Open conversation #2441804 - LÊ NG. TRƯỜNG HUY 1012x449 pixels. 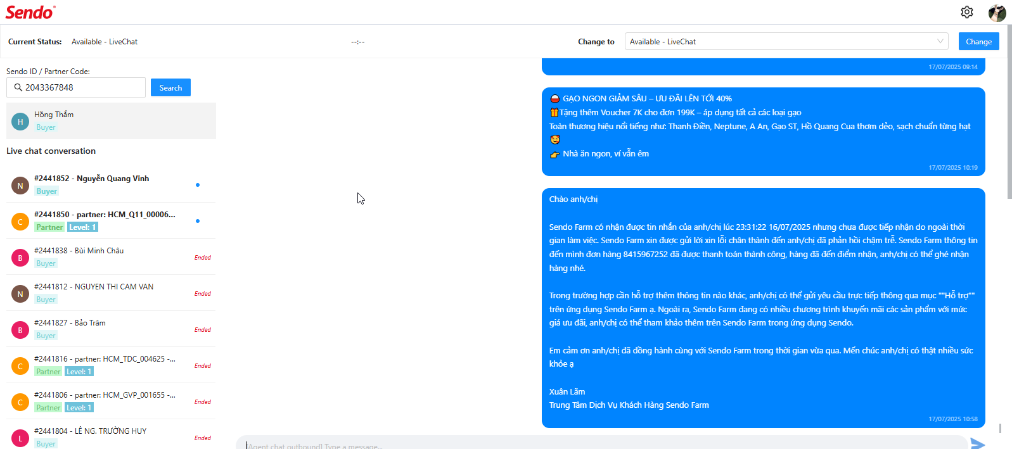pos(111,435)
